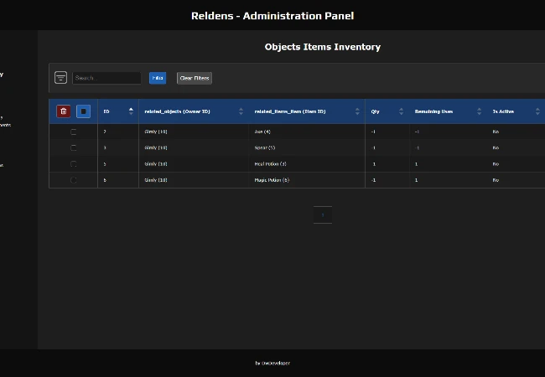Sort by related_objects (Owner ID) arrows

click(x=241, y=111)
